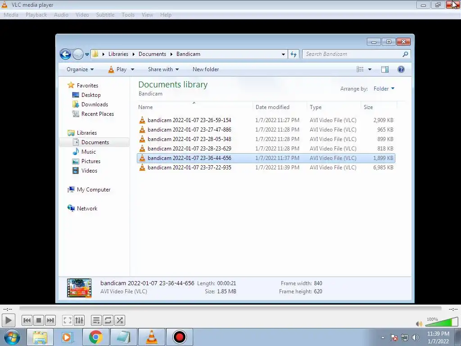Refresh the Bandicam folder view
Screen dimensions: 461x346
(x=294, y=54)
